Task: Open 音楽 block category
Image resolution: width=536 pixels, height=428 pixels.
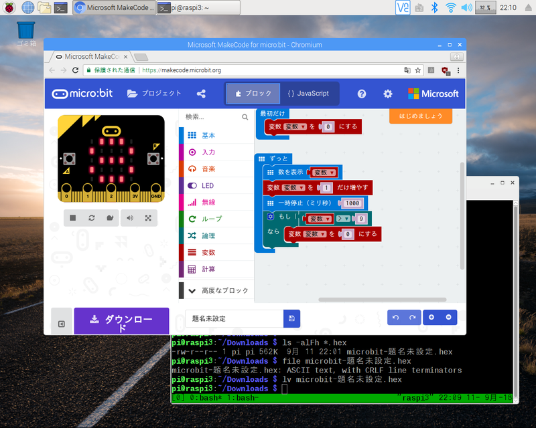Action: click(x=216, y=169)
